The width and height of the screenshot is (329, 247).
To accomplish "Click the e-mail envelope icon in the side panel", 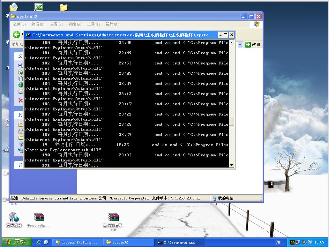I will [20, 92].
